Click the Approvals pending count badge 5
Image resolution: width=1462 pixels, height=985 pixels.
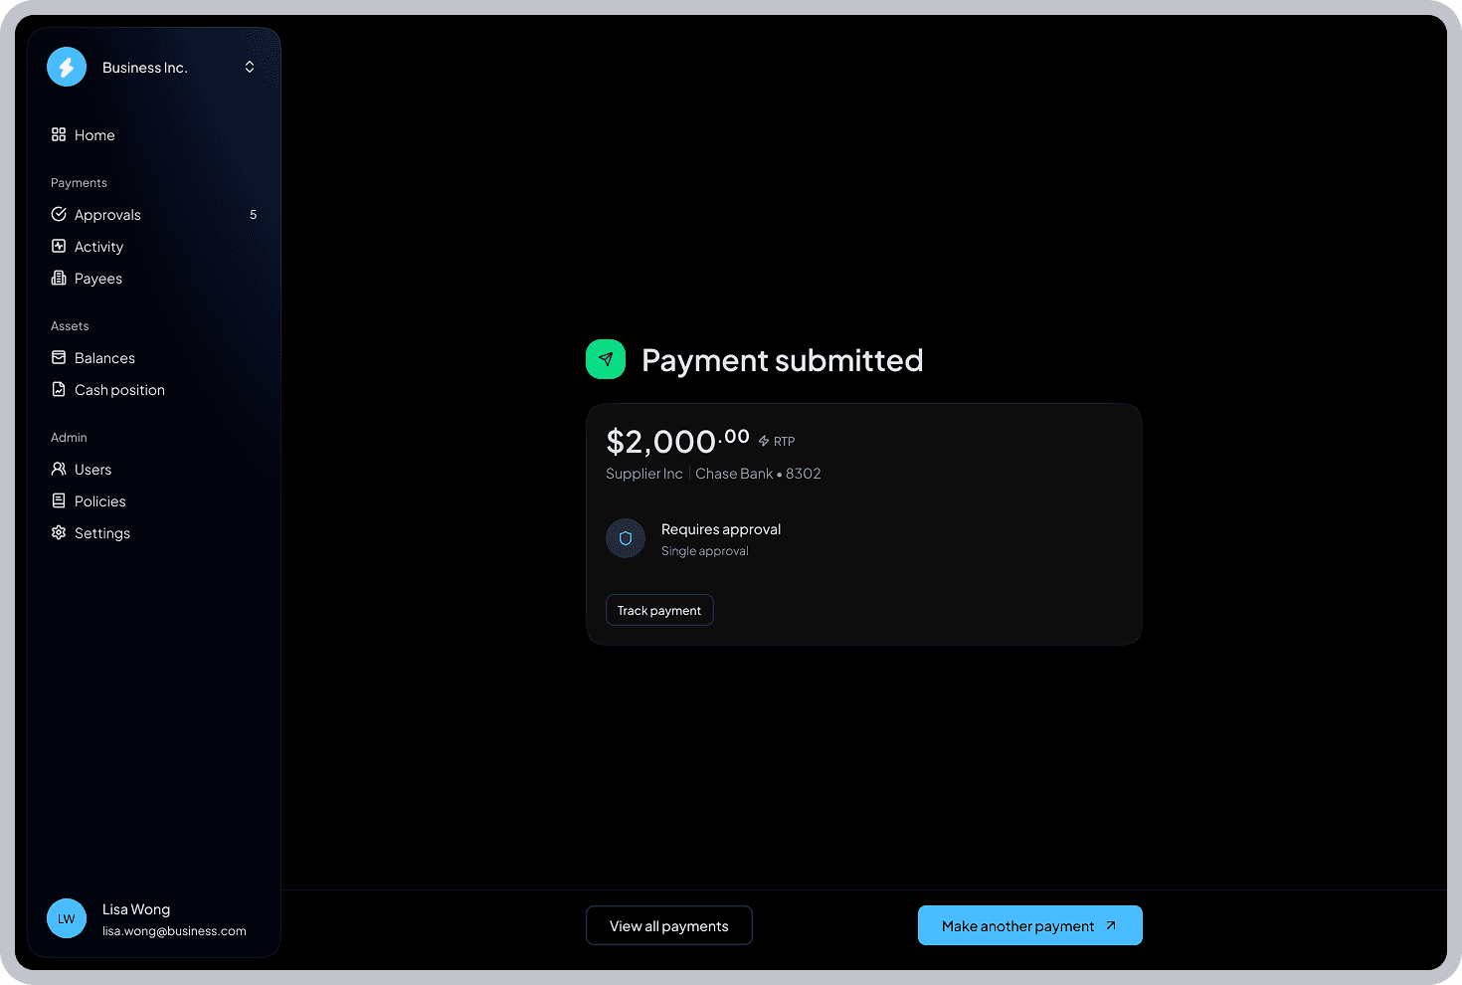(x=254, y=214)
